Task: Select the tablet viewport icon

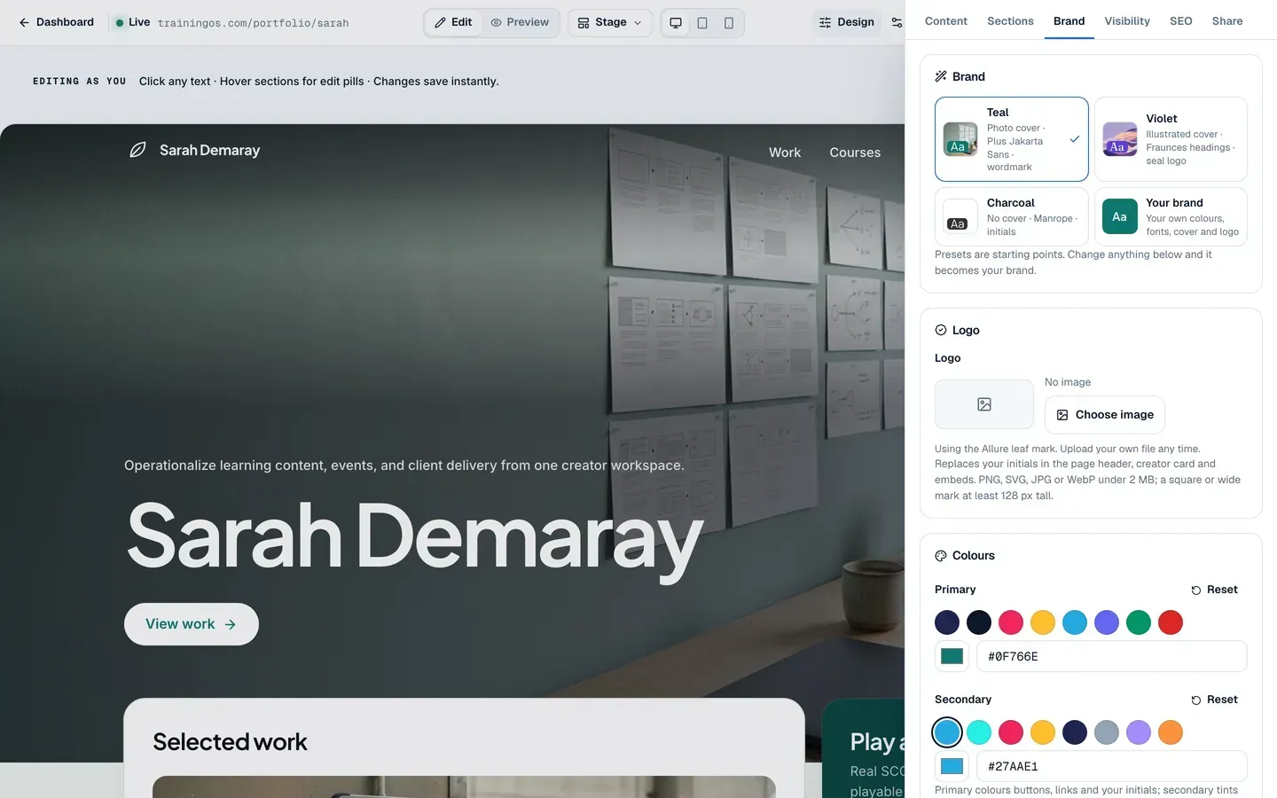Action: click(x=702, y=23)
